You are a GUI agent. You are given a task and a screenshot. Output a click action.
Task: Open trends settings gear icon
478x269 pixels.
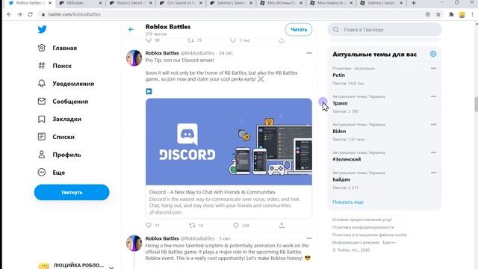(433, 54)
